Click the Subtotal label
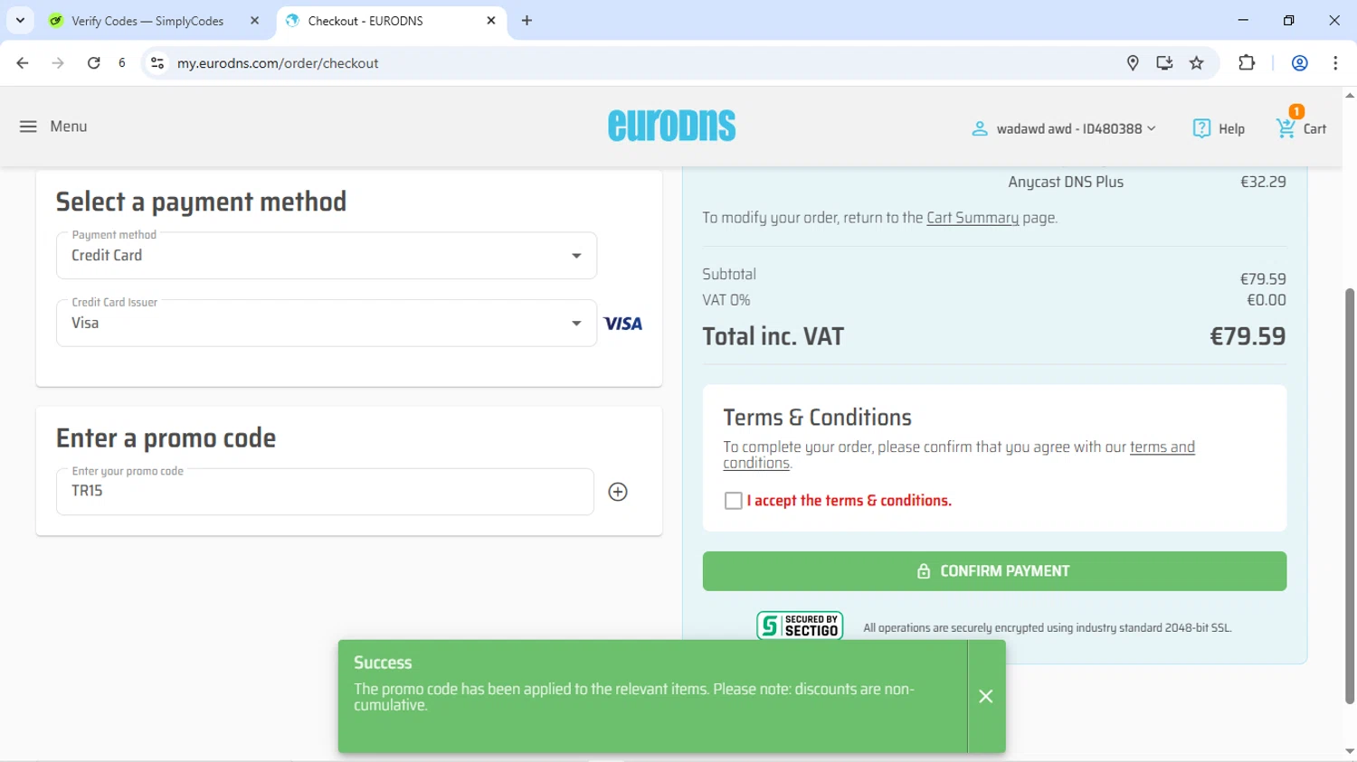The image size is (1357, 762). [729, 274]
